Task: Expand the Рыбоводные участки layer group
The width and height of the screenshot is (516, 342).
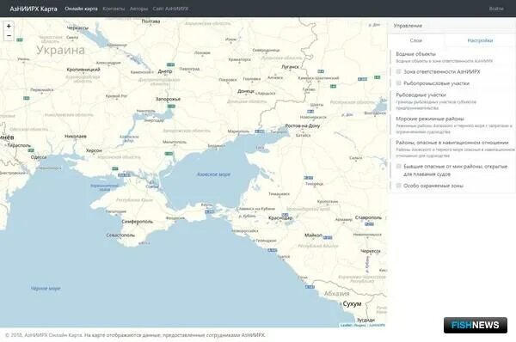Action: tap(421, 95)
